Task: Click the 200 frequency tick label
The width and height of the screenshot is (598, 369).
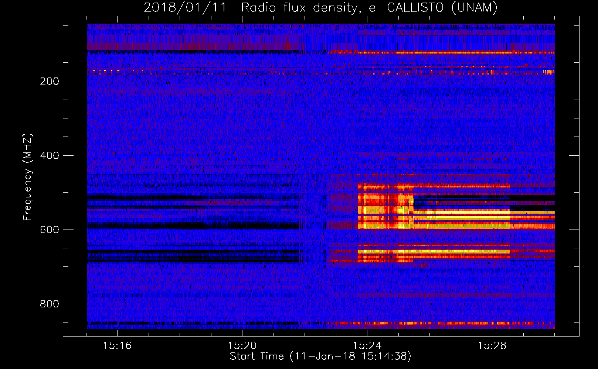Action: point(50,82)
